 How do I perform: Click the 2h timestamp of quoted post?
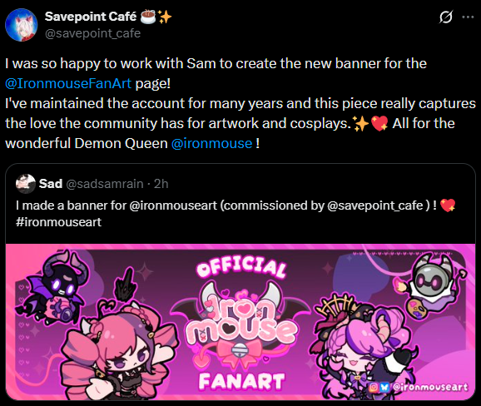(161, 184)
